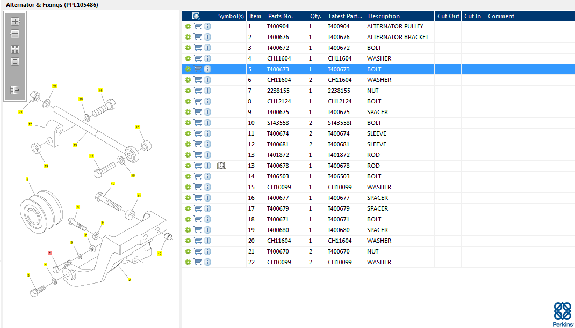Zoom out of the parts diagram

pos(15,34)
